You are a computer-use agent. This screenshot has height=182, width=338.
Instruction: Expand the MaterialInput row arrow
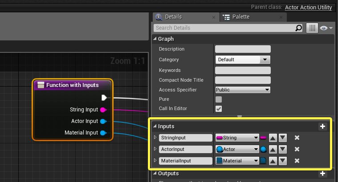pos(155,160)
